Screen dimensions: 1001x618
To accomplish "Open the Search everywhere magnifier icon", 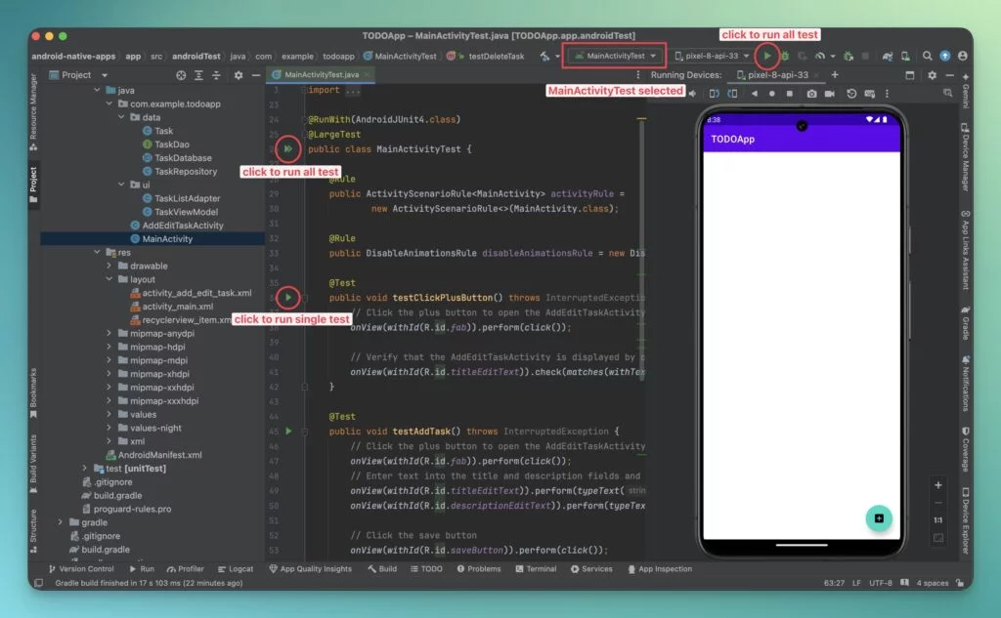I will coord(927,56).
